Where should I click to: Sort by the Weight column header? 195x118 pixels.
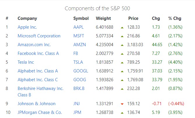(x=103, y=18)
